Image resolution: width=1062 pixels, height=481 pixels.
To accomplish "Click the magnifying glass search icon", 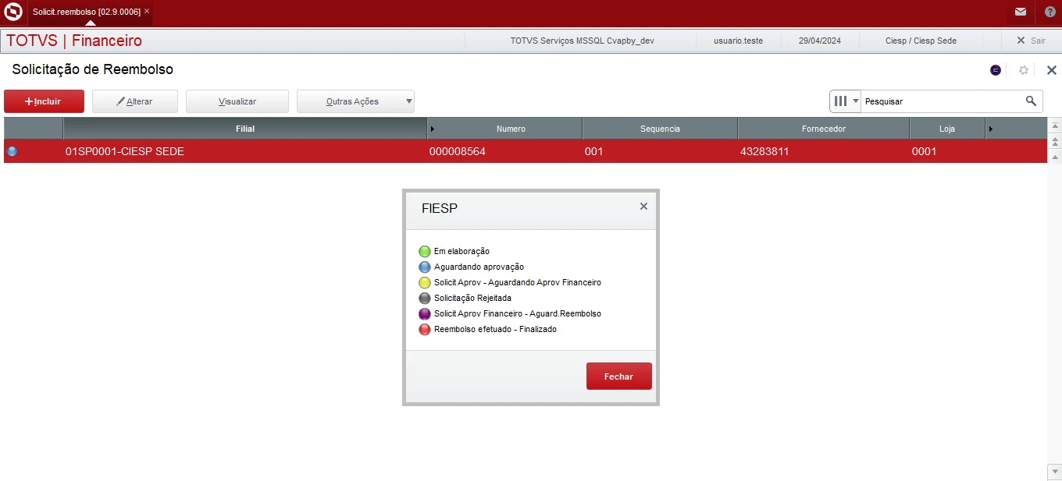I will (1031, 101).
